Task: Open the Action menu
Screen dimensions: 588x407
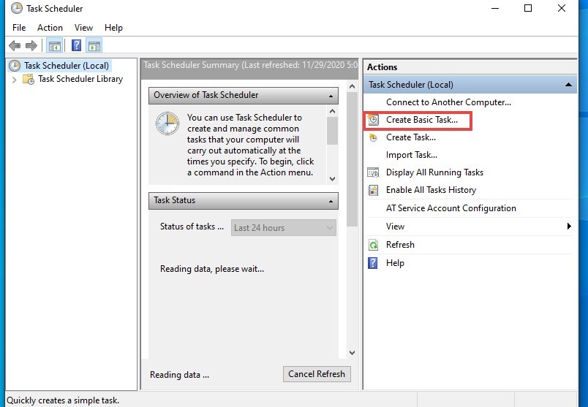Action: pos(50,28)
